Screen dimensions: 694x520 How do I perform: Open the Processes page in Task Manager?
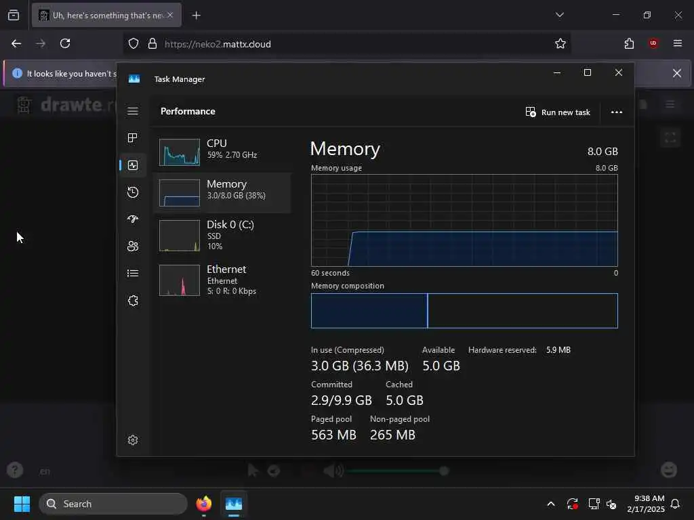(133, 138)
